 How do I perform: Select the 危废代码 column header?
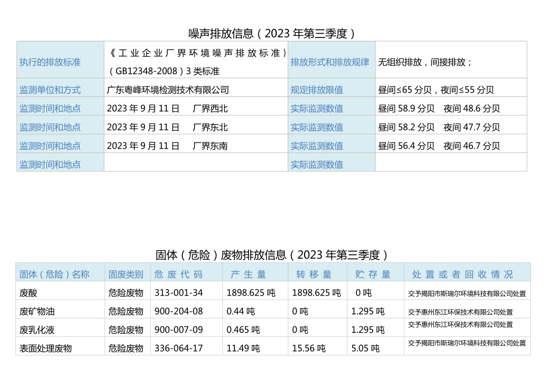[x=186, y=272]
